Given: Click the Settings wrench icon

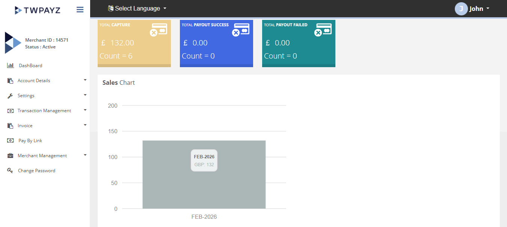Looking at the screenshot, I should pos(11,96).
